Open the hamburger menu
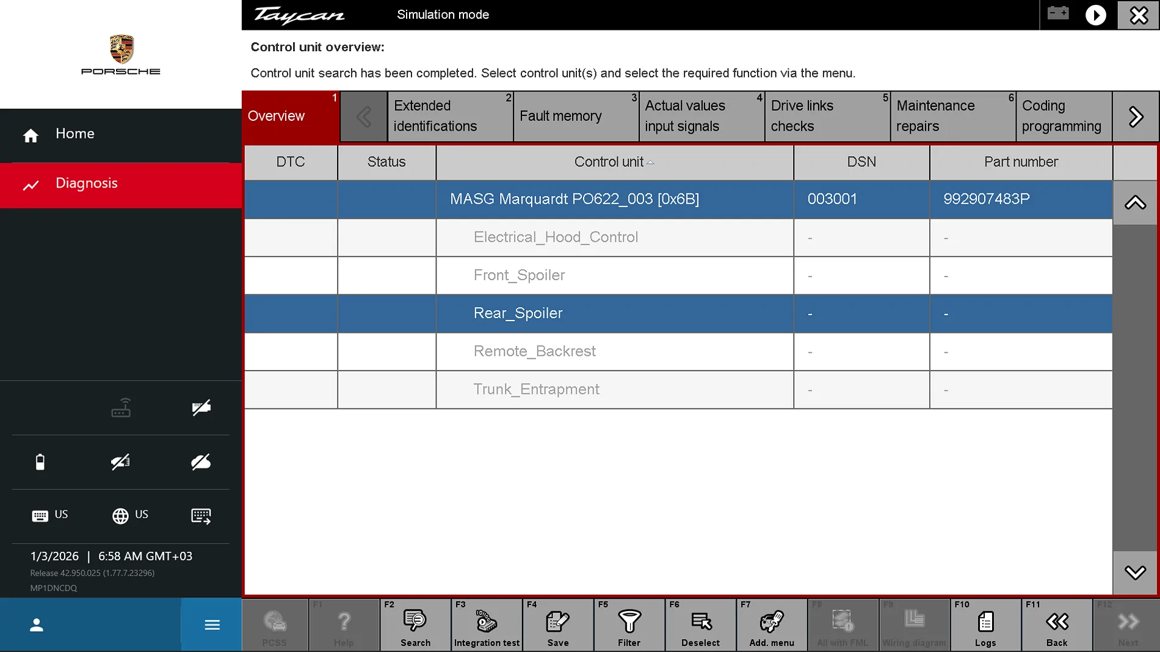Image resolution: width=1160 pixels, height=652 pixels. click(212, 625)
